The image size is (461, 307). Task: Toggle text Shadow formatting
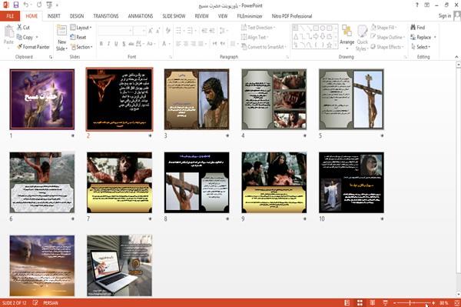pyautogui.click(x=124, y=44)
